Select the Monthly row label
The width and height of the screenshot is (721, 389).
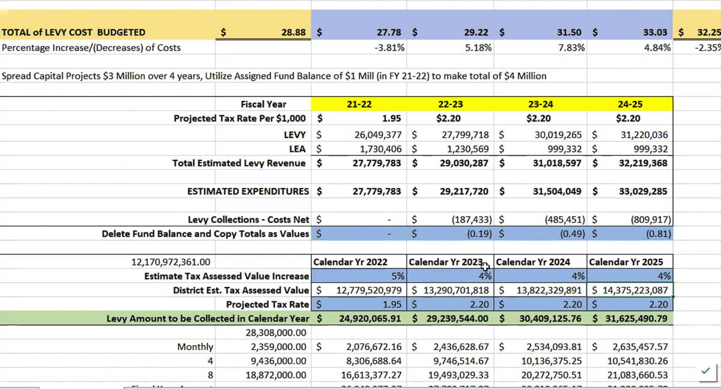tap(195, 346)
